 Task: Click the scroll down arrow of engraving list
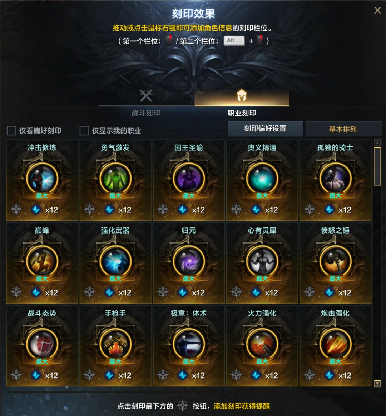[377, 383]
